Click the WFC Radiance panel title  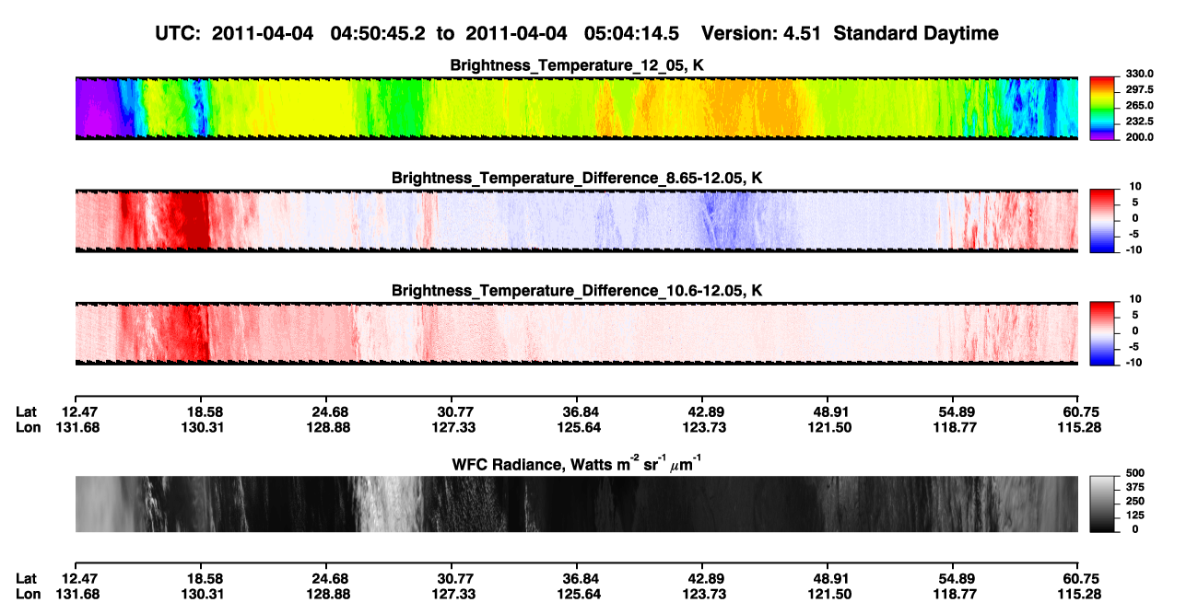click(577, 464)
